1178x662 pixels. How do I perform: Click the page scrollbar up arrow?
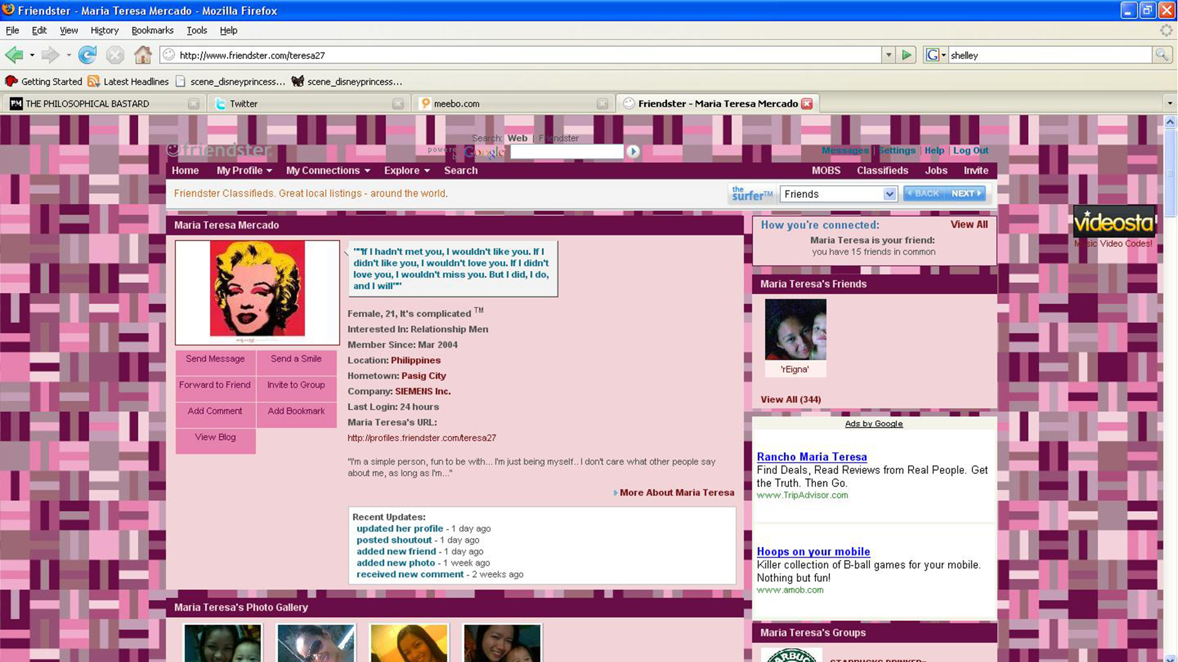pyautogui.click(x=1170, y=122)
